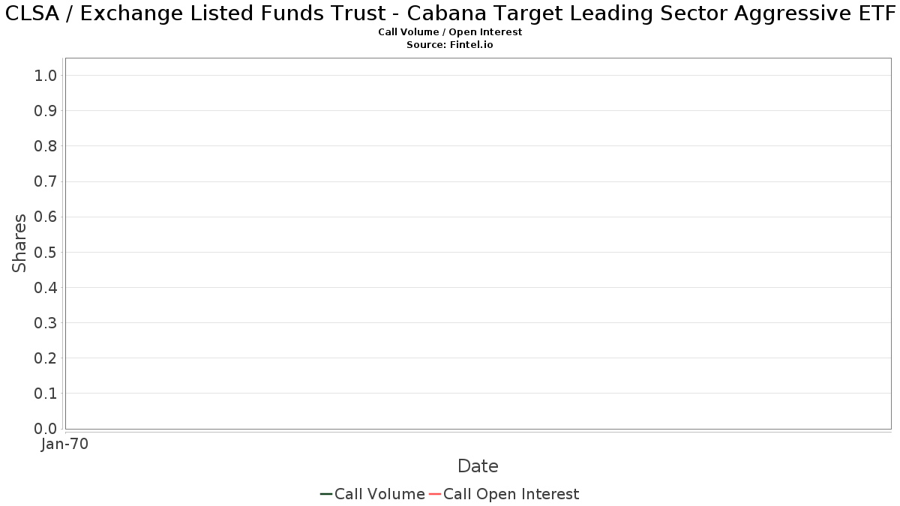Click the Shares y-axis title
900x506 pixels.
tap(19, 244)
